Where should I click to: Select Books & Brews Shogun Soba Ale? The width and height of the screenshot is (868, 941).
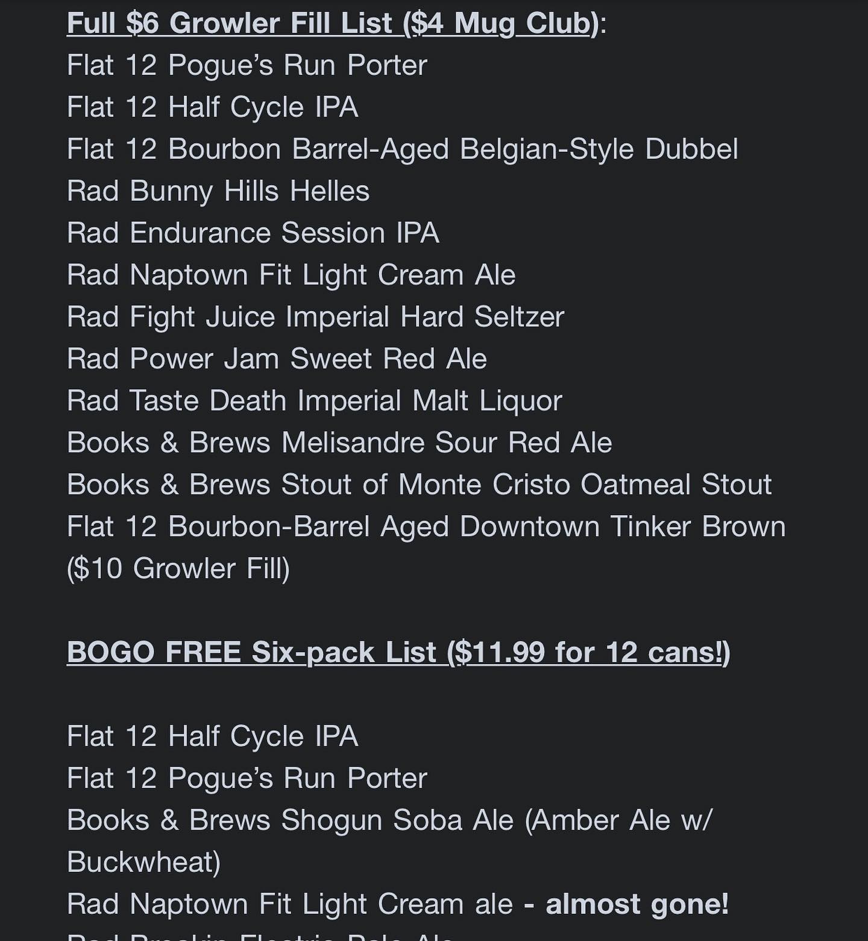389,820
